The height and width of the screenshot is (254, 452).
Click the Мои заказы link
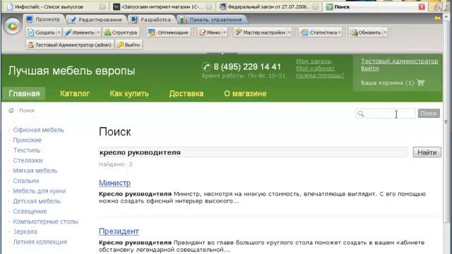click(x=314, y=61)
